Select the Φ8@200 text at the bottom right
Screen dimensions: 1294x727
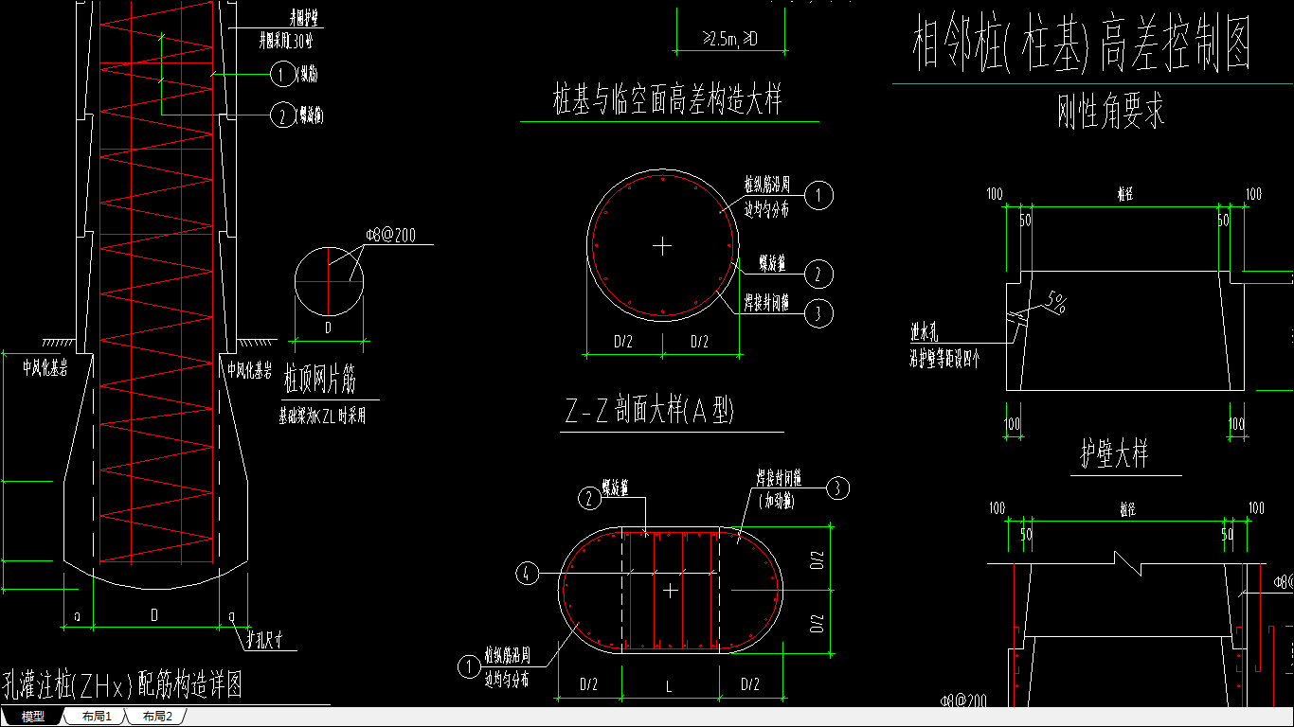pos(964,700)
